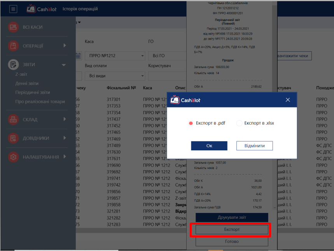334x251 pixels.
Task: Select fiscal number 317353 row
Action: click(x=114, y=106)
